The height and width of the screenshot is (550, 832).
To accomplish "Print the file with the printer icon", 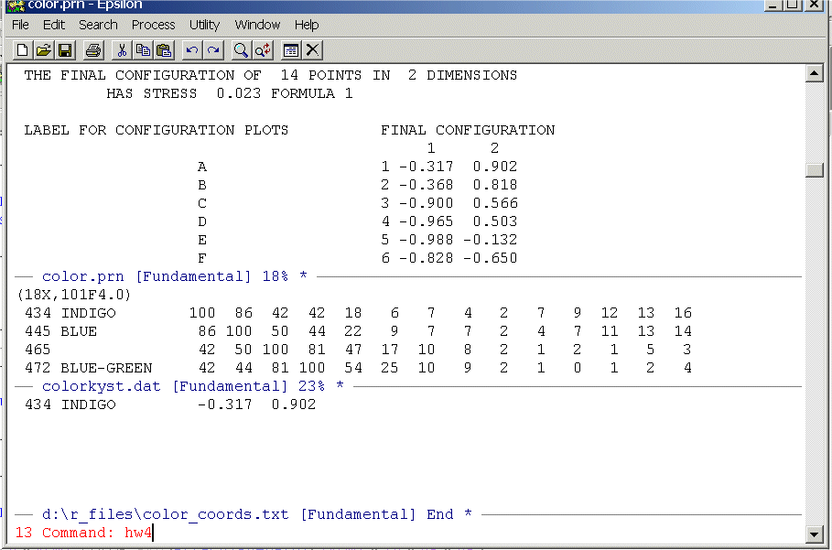I will pos(92,49).
